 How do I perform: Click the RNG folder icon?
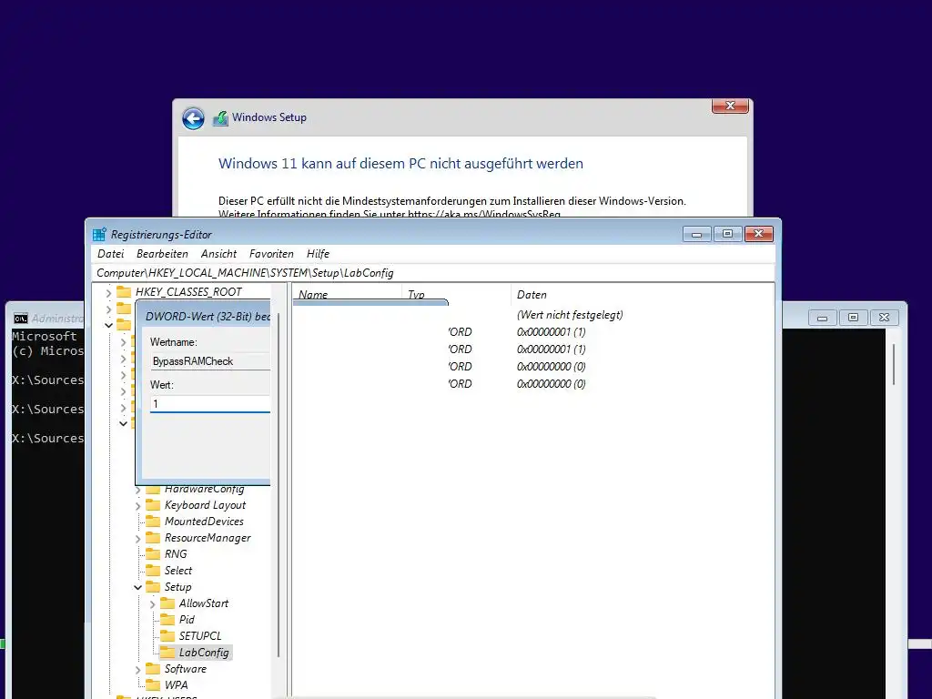pos(153,554)
